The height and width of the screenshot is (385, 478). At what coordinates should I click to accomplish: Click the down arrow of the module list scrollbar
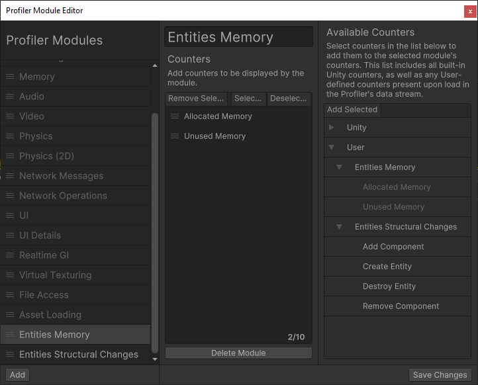[x=155, y=359]
